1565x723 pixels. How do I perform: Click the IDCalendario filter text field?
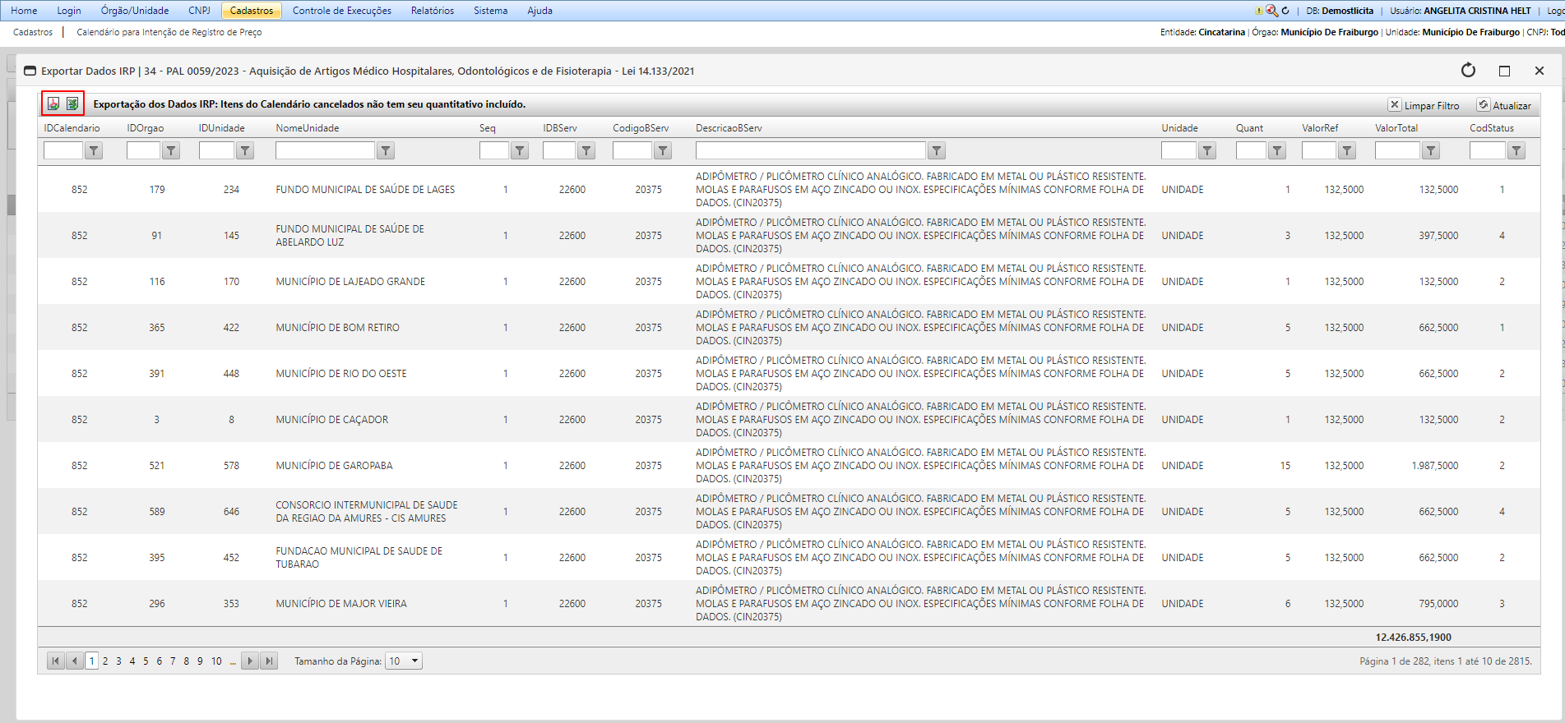tap(63, 150)
